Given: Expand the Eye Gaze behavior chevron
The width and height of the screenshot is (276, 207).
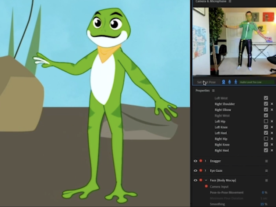Looking at the screenshot, I should pyautogui.click(x=205, y=171).
